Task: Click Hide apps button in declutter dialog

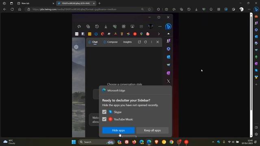Action: tap(118, 130)
